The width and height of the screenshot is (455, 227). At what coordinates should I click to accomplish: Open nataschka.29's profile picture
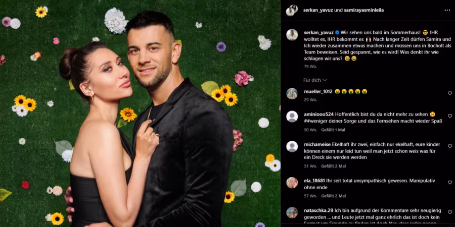292,212
